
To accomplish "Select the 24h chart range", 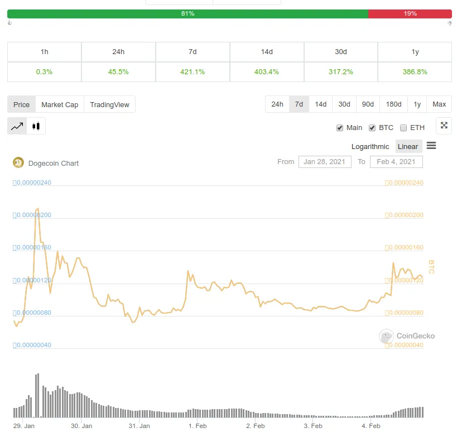I will pyautogui.click(x=277, y=104).
